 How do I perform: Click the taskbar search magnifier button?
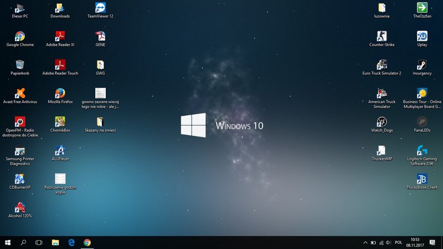pyautogui.click(x=23, y=242)
